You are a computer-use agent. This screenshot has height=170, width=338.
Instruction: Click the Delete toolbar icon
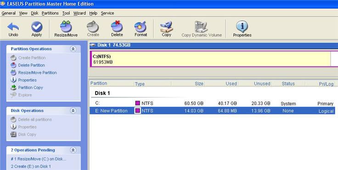(117, 27)
